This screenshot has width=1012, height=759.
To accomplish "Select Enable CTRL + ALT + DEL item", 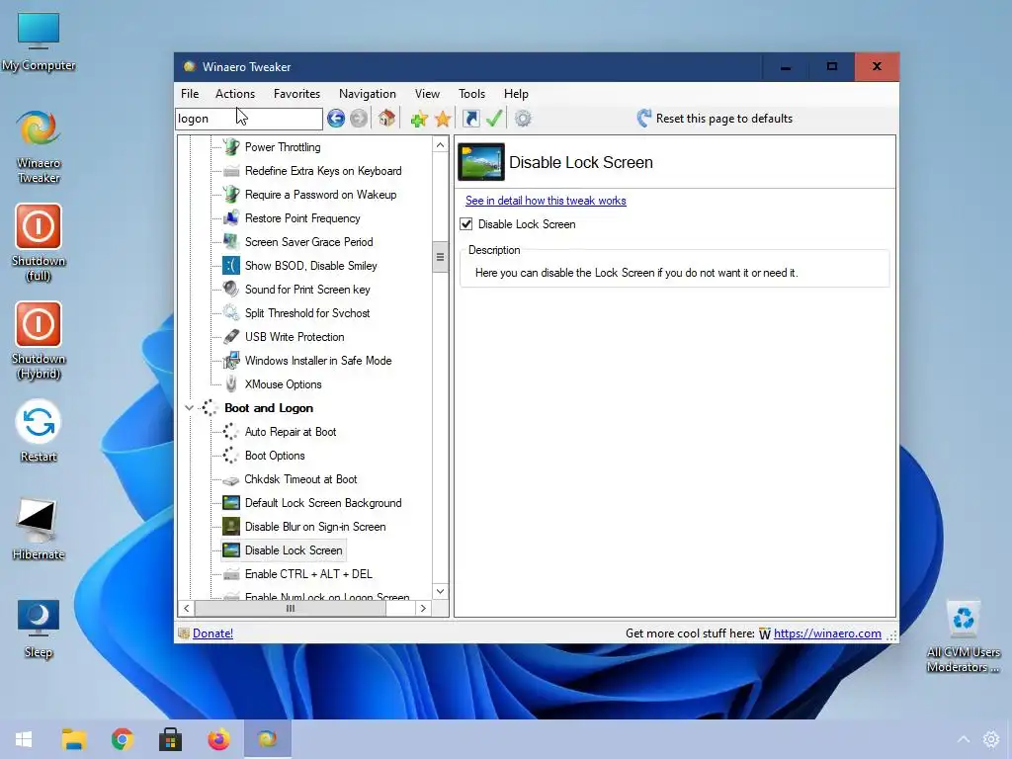I will [x=308, y=574].
